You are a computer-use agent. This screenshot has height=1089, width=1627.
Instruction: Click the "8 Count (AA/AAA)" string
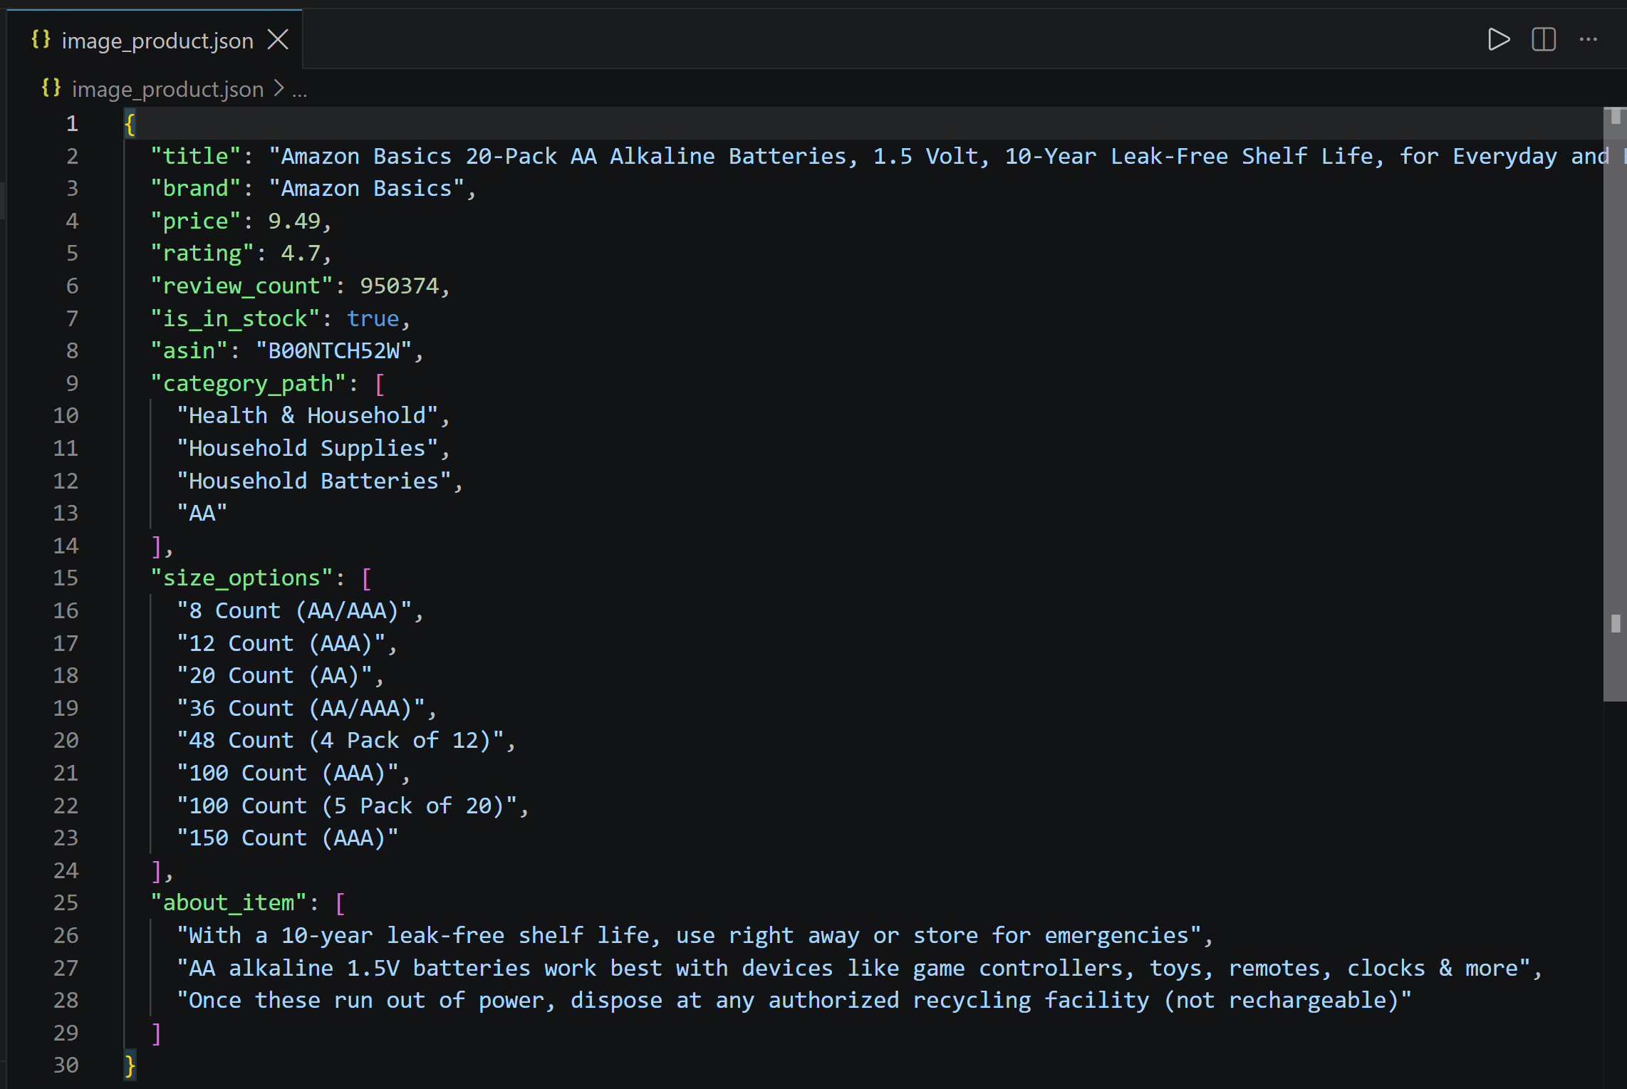pos(294,610)
